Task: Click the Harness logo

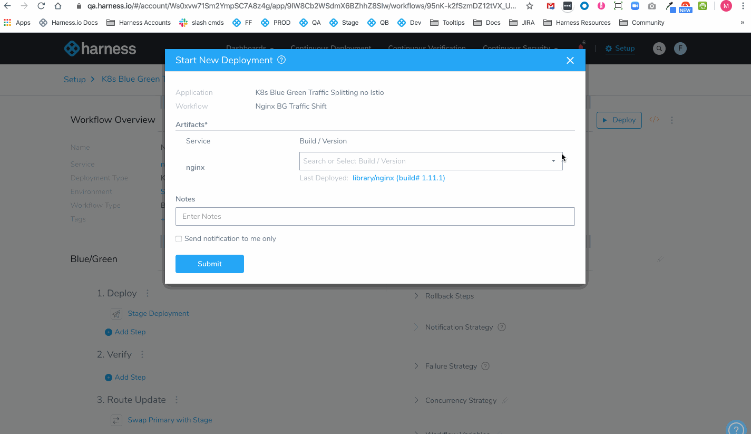Action: click(x=100, y=49)
